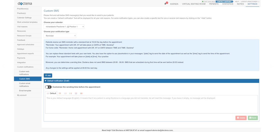
Task: Open Email template settings
Action: 28,91
